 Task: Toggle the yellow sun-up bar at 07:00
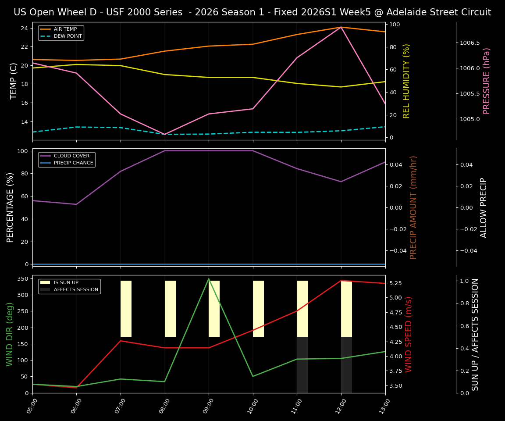[x=126, y=308]
